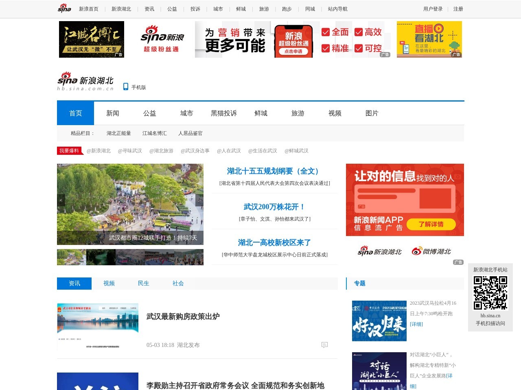
Task: Select the 资讯 news tab
Action: (74, 284)
